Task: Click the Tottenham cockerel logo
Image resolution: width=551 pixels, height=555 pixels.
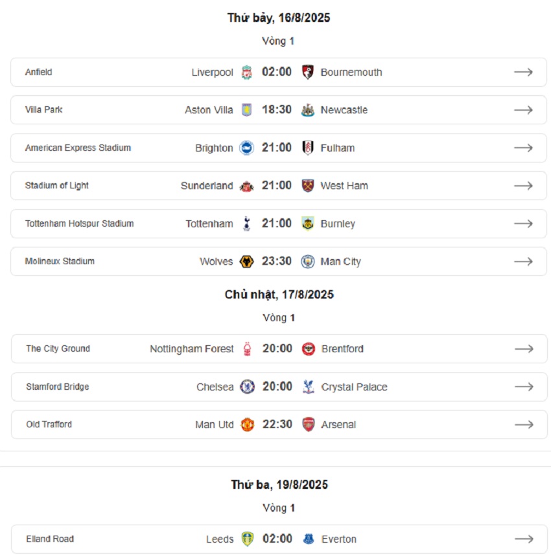Action: 247,223
